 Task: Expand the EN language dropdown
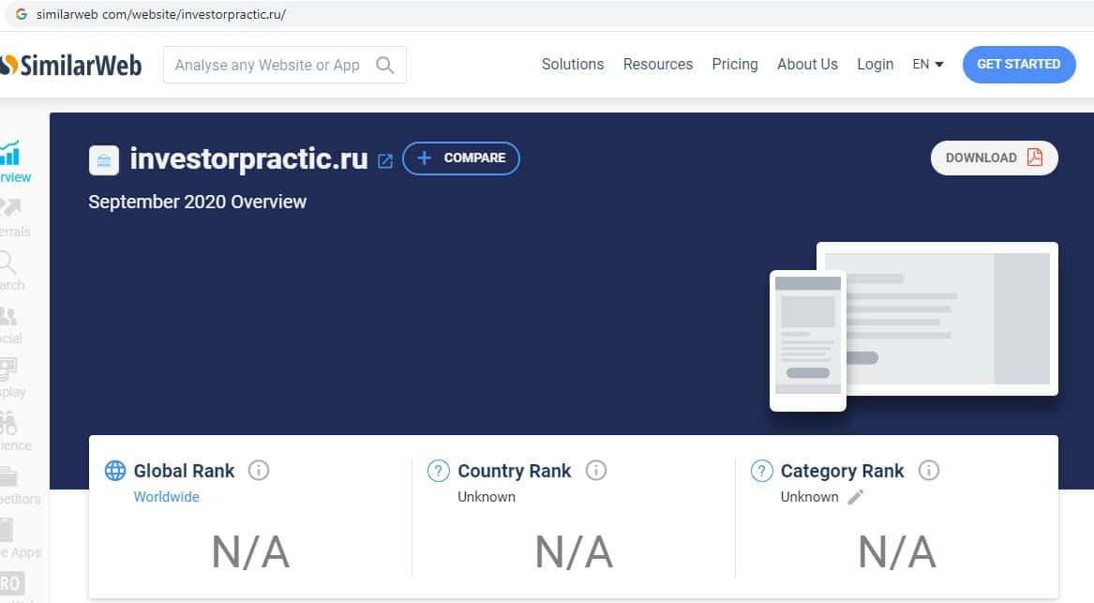tap(927, 65)
